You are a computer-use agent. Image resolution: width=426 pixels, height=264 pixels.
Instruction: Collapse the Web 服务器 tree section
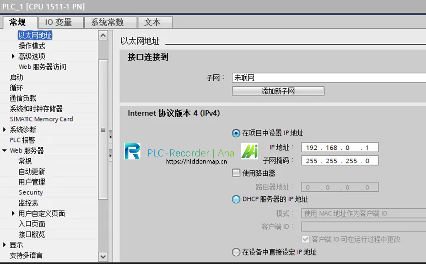(5, 151)
